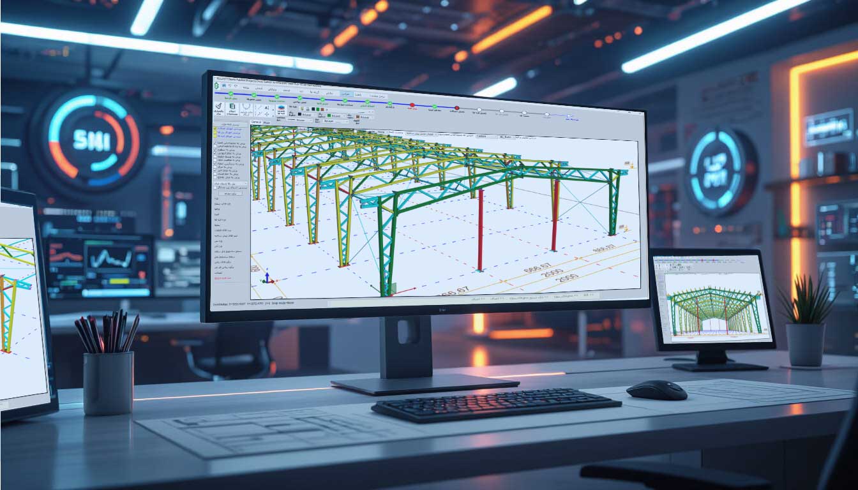Click the XYZ axis gizmo in the viewport

pyautogui.click(x=268, y=278)
